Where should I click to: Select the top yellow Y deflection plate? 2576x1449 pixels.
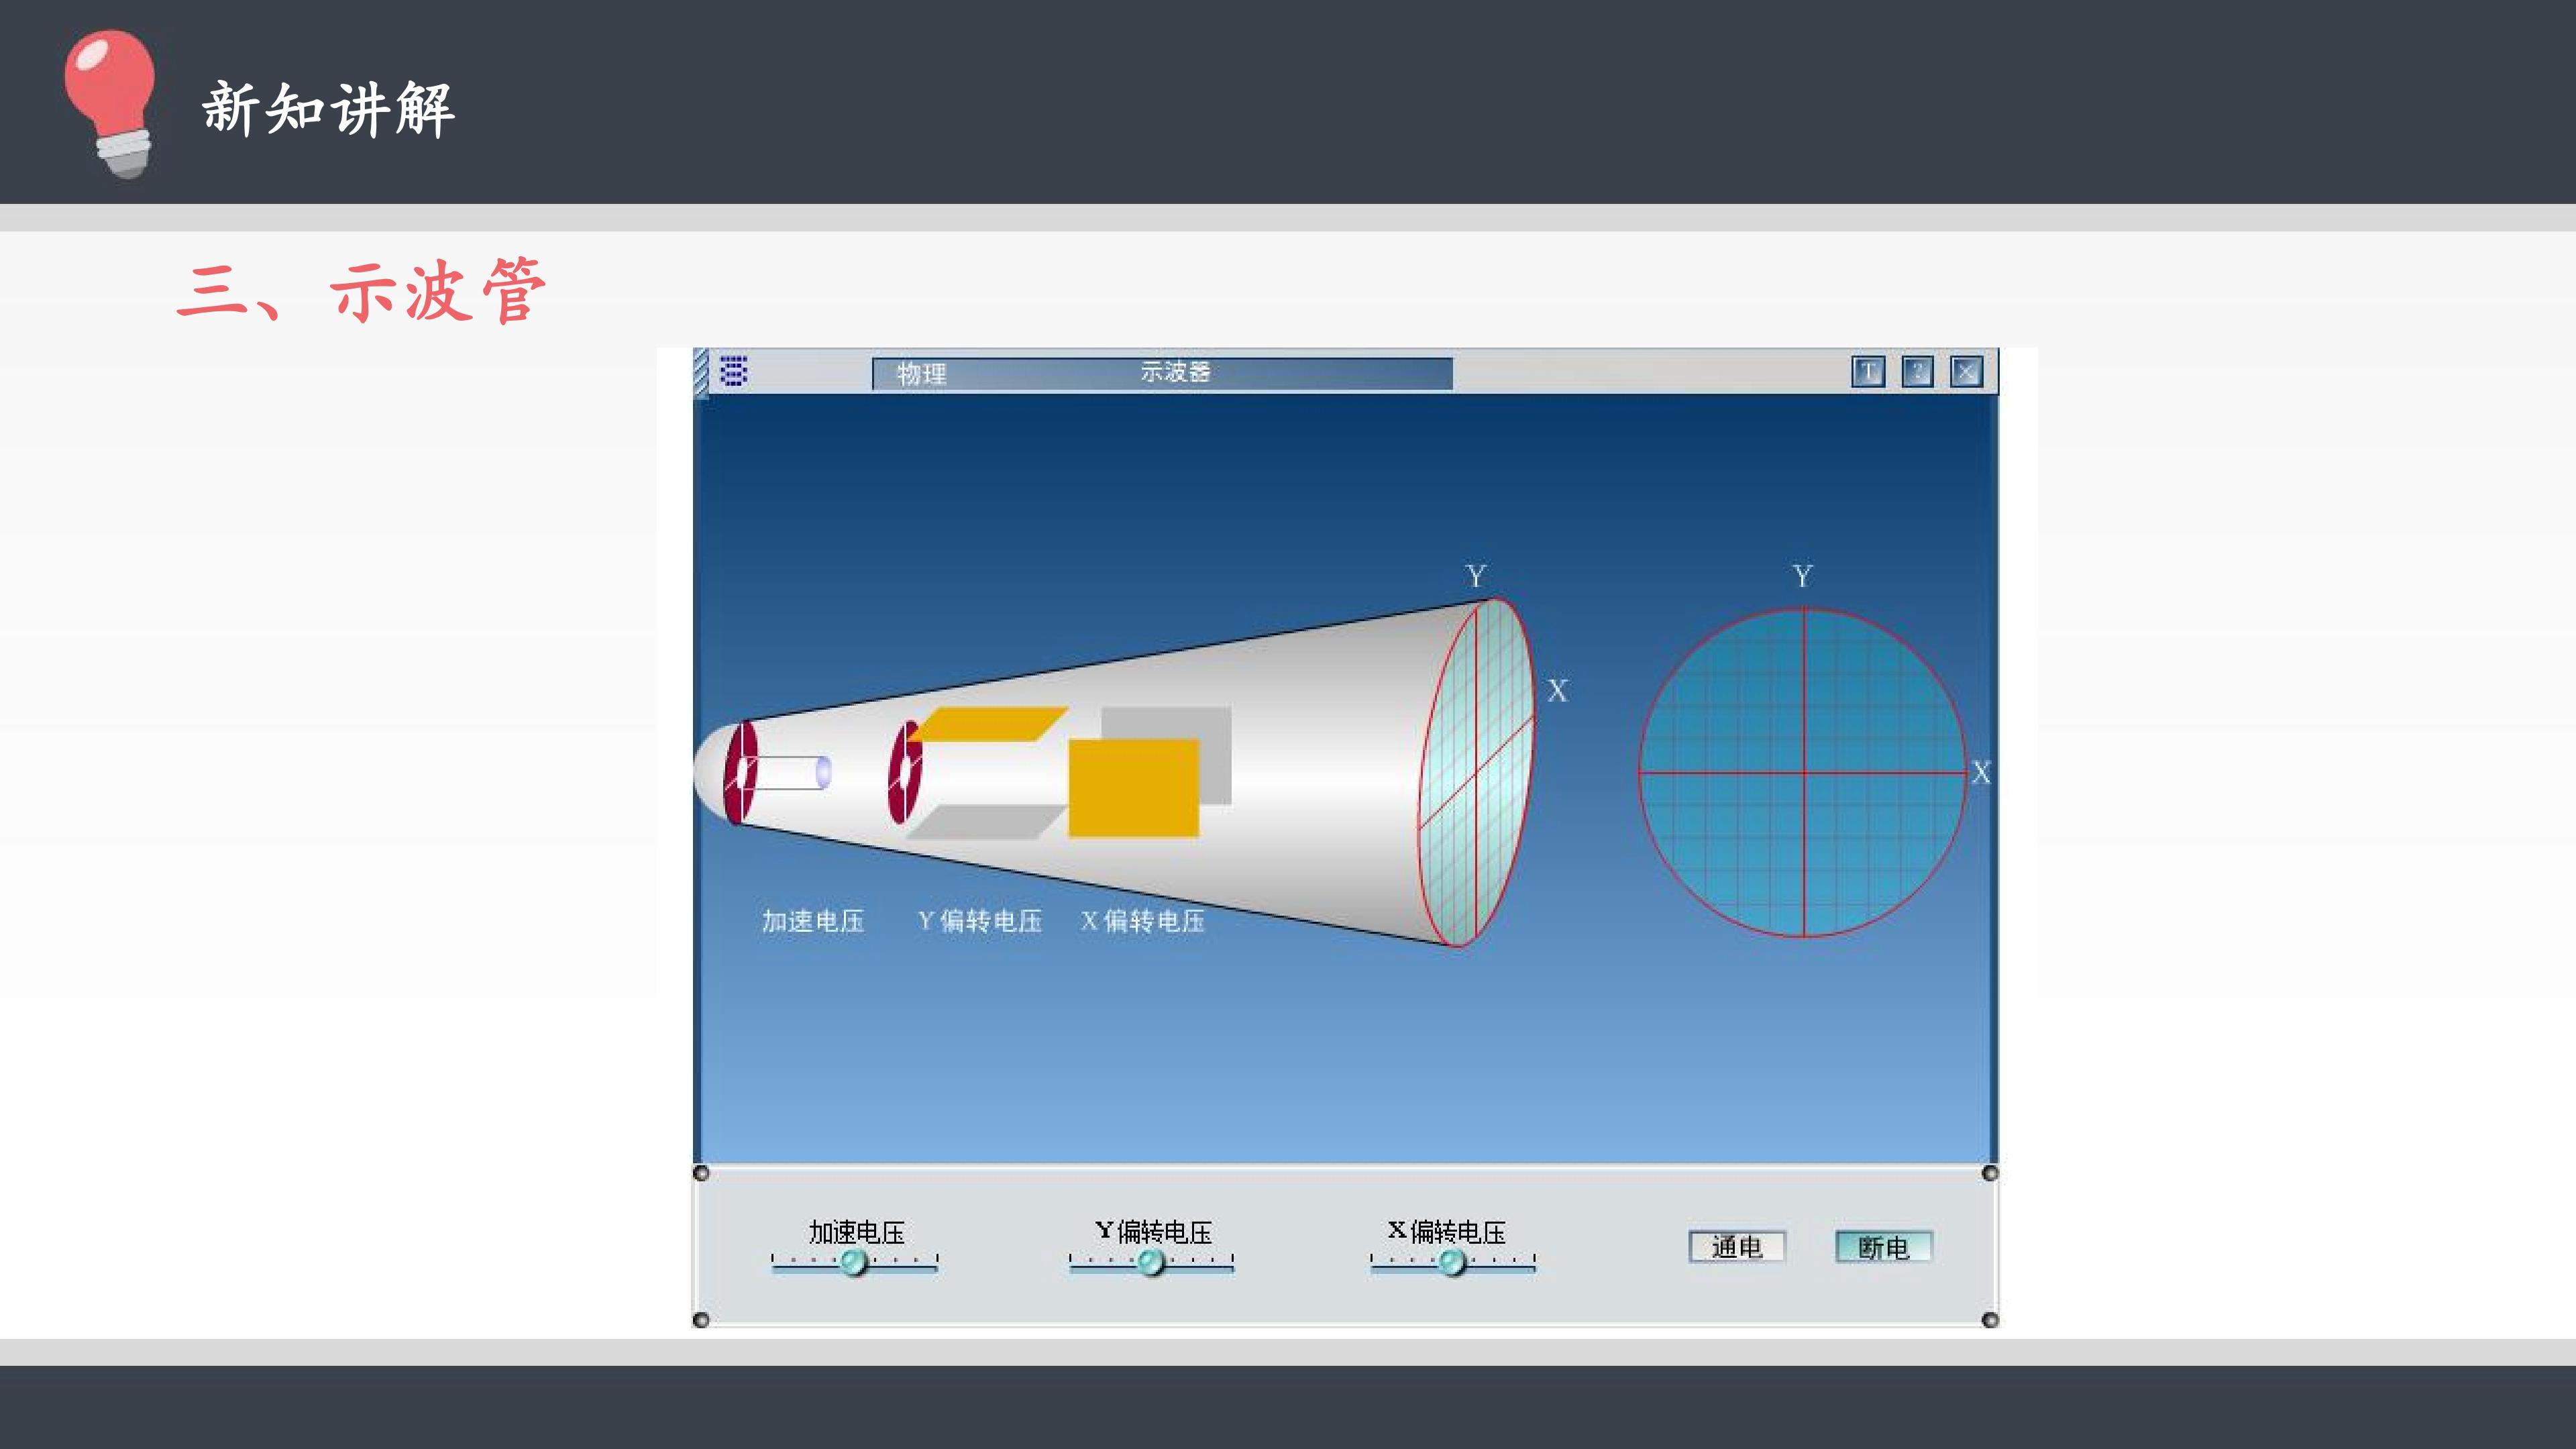point(988,724)
